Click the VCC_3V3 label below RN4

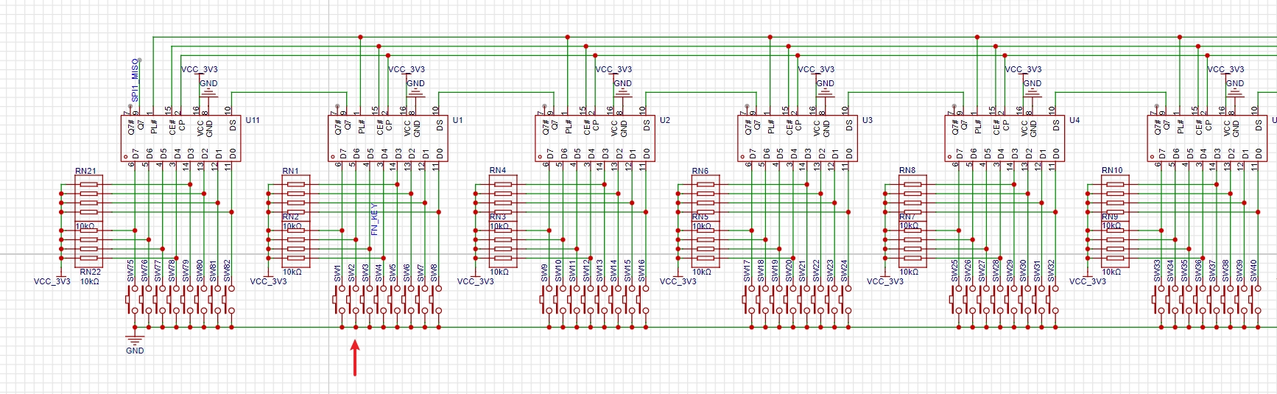tap(476, 281)
